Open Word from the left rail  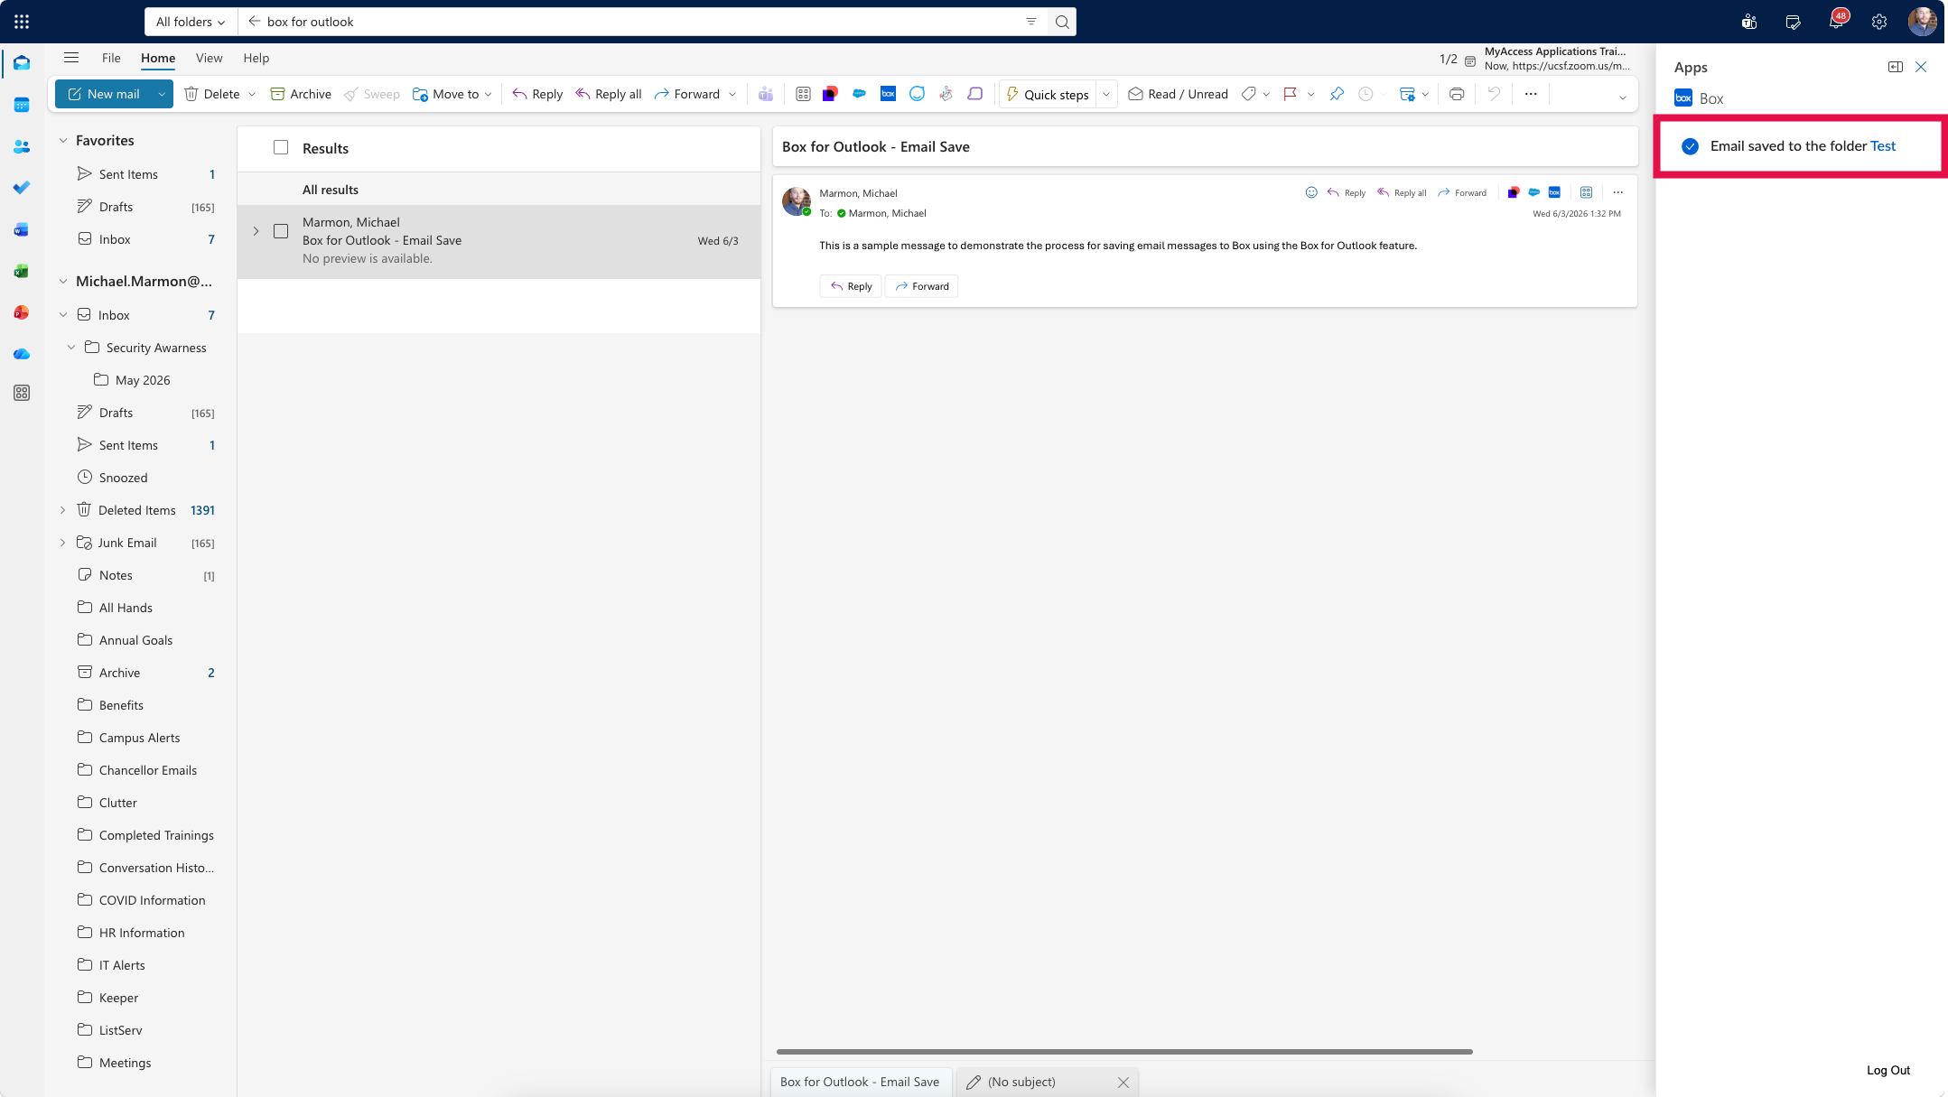22,229
